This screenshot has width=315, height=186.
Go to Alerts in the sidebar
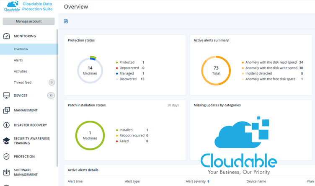18,60
